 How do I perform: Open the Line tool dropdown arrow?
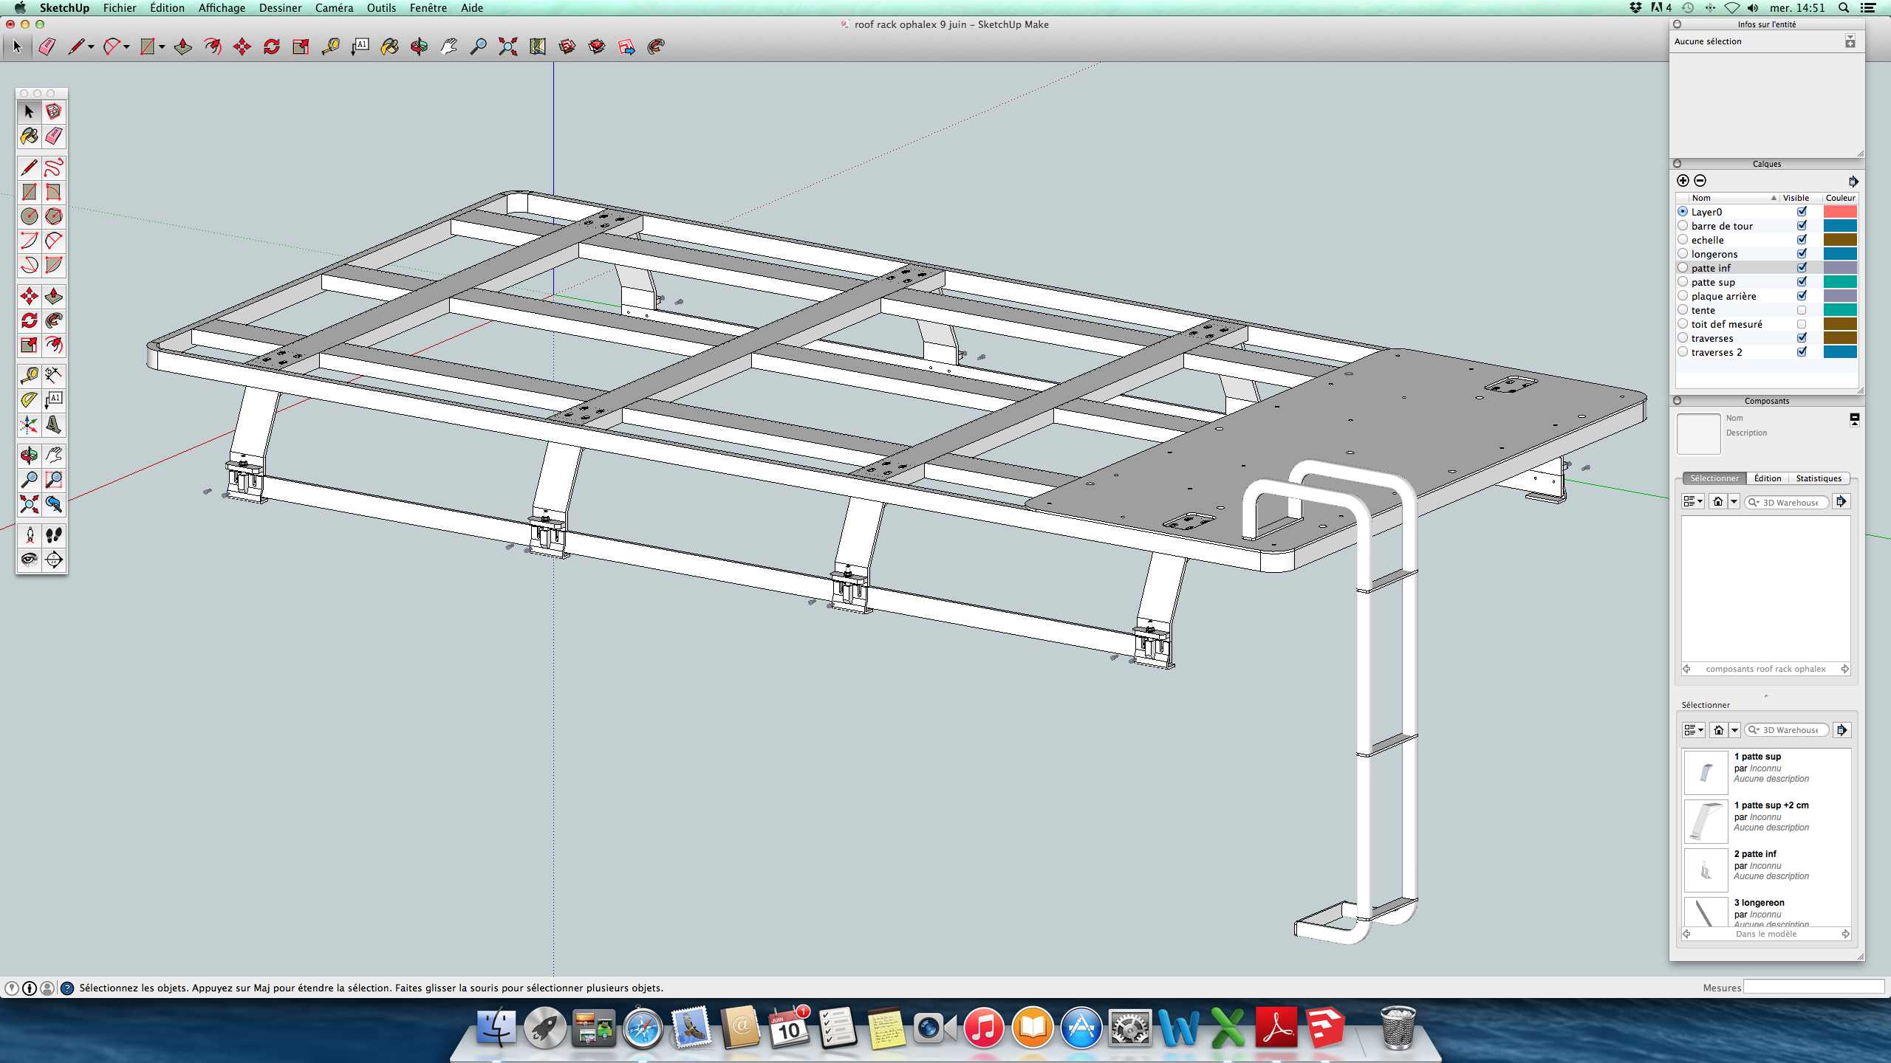(91, 47)
